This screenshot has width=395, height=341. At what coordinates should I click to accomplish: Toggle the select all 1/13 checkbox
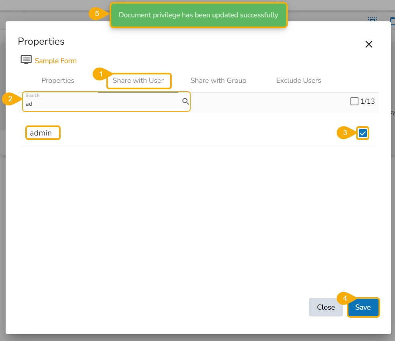tap(354, 101)
